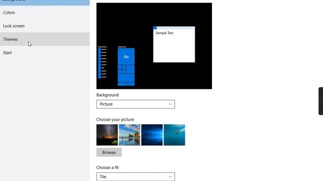Select Themes in the sidebar
Screen dimensions: 323x181
(x=45, y=39)
